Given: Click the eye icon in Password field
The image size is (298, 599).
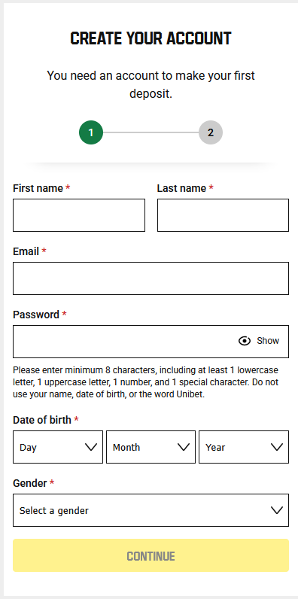Looking at the screenshot, I should pos(245,341).
